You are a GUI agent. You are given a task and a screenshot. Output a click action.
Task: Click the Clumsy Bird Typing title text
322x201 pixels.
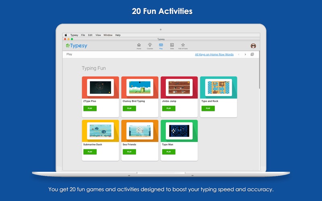134,101
